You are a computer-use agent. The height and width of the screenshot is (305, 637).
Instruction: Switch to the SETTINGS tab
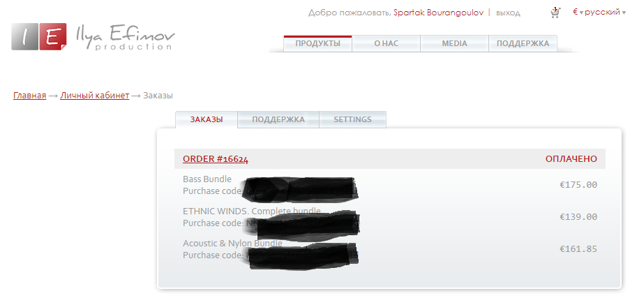pos(352,119)
